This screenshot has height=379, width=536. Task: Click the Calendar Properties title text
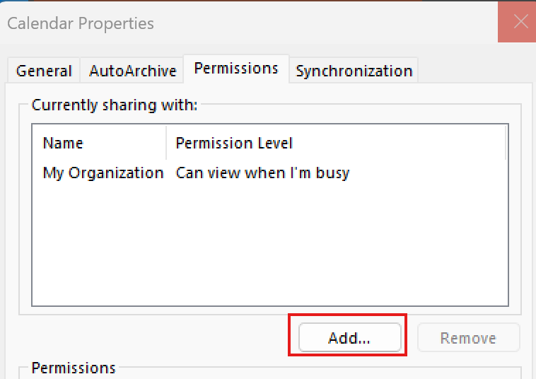pyautogui.click(x=81, y=23)
